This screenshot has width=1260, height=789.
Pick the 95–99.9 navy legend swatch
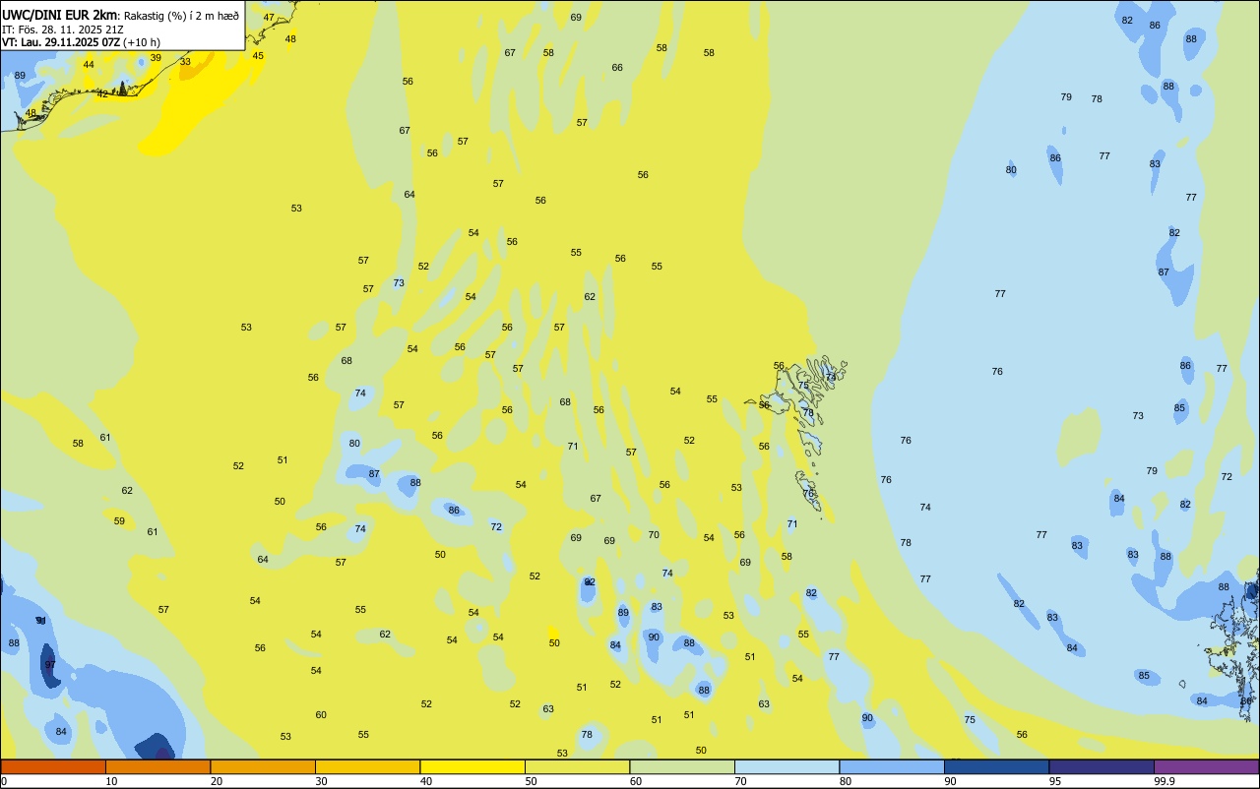(1102, 766)
